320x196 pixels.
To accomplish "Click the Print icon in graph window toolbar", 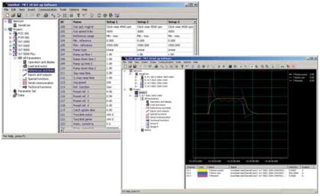I will click(x=156, y=66).
